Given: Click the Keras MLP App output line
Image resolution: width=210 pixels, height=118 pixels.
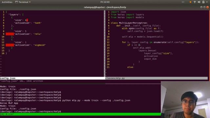Looking at the screenshot, I should 9,103.
